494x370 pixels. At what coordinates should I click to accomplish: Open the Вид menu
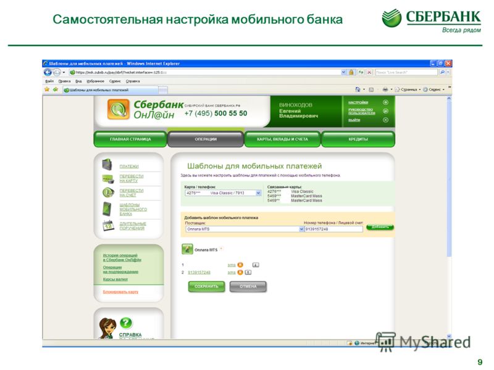(78, 81)
